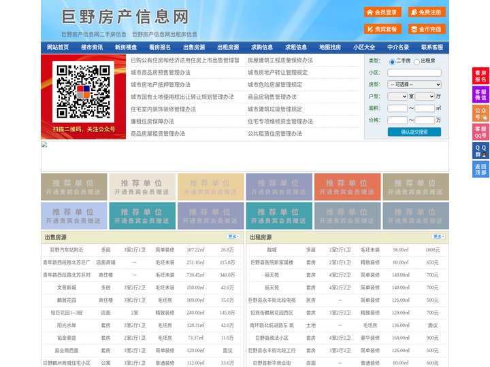Viewport: 490px width, 367px height.
Task: Click the 巨野房产信息网 site logo title
Action: (x=125, y=17)
